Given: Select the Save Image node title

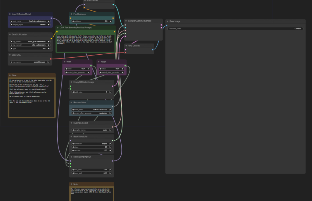Looking at the screenshot, I should (x=175, y=22).
